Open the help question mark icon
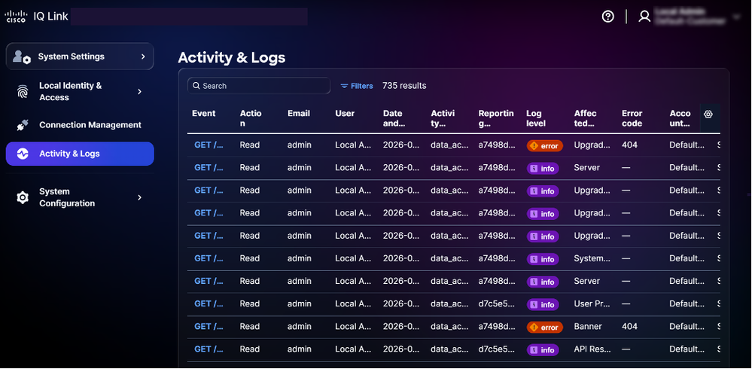752x369 pixels. [608, 17]
